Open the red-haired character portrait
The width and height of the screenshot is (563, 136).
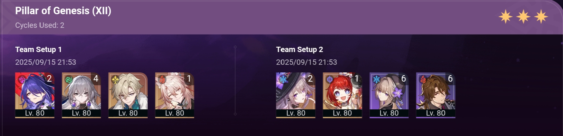click(342, 95)
